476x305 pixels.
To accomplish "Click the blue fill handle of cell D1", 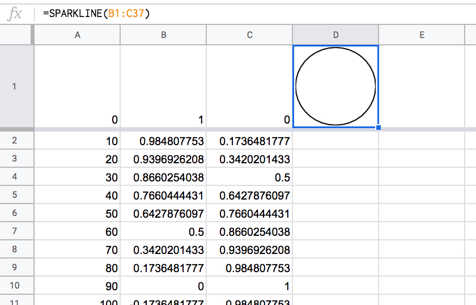I will (x=379, y=128).
